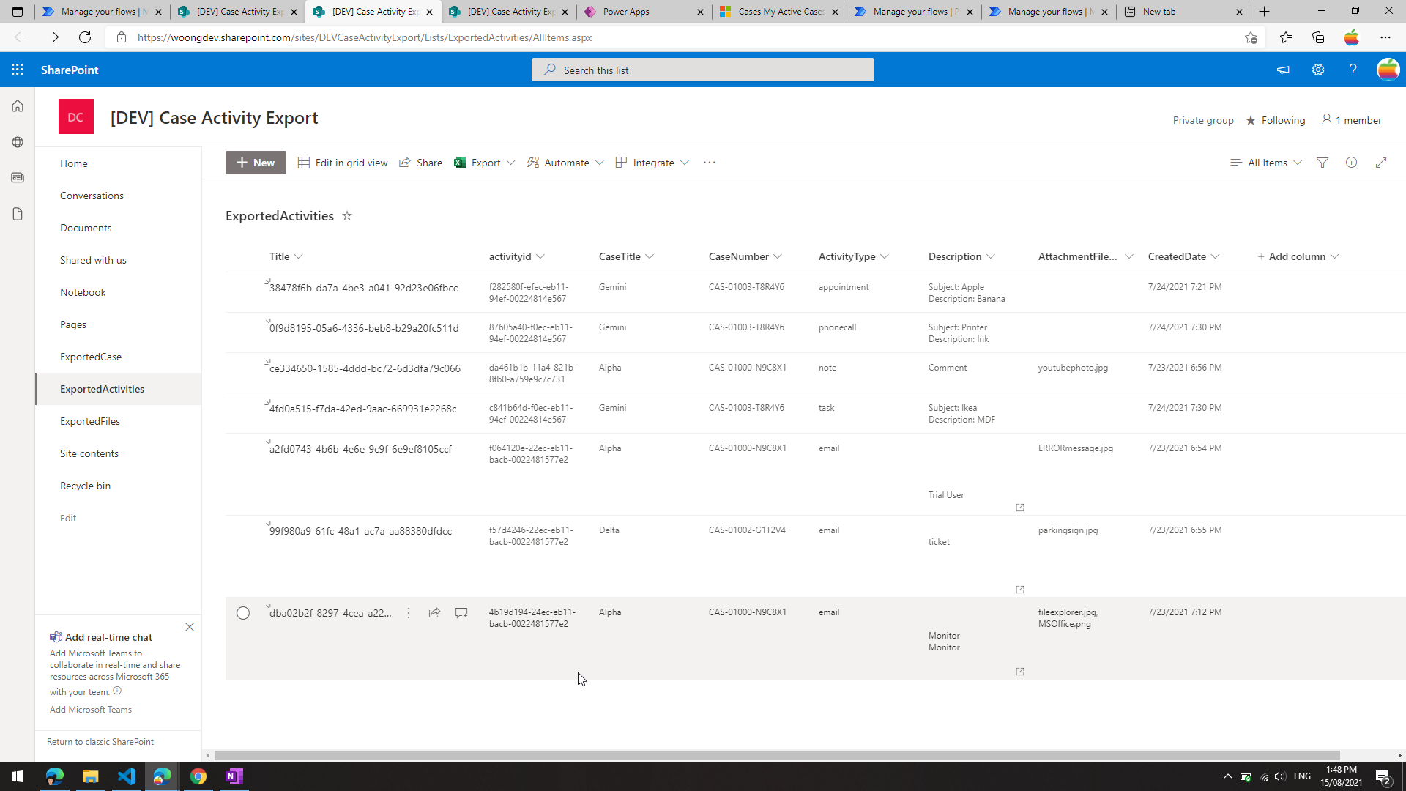Viewport: 1406px width, 791px height.
Task: Close the Add real-time chat panel
Action: point(190,627)
